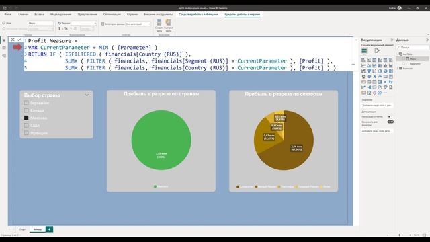Open the Data category dropdown
The height and width of the screenshot is (242, 430).
point(138,24)
